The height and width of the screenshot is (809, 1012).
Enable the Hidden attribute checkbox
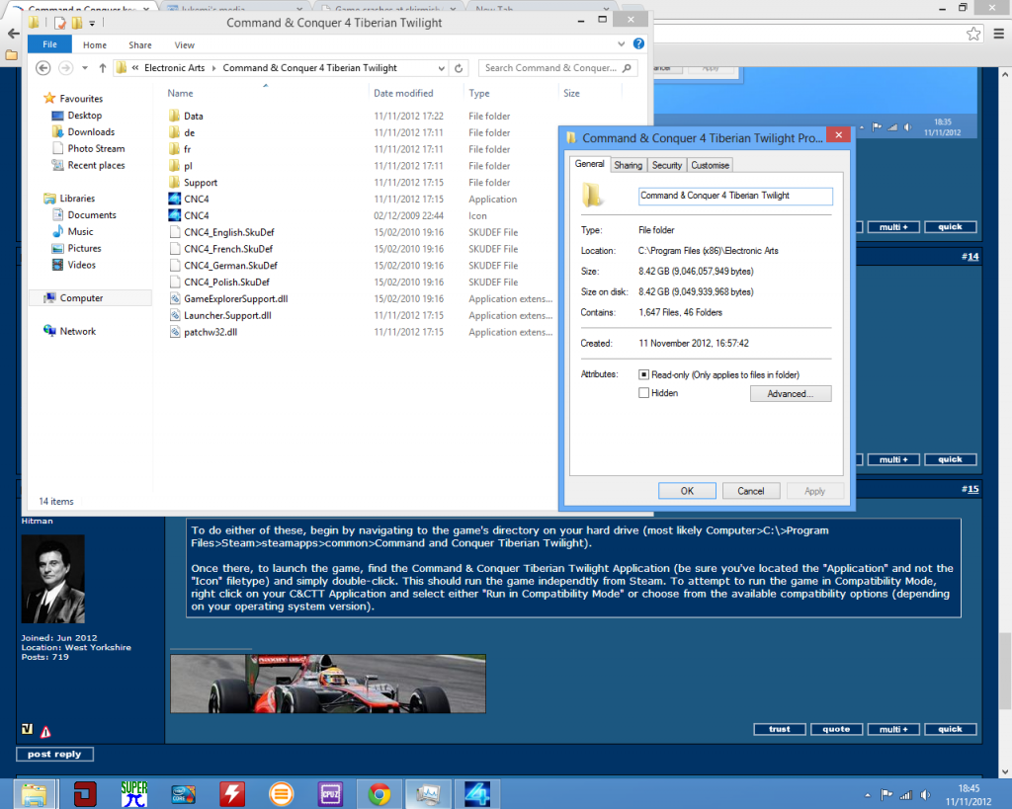[643, 393]
